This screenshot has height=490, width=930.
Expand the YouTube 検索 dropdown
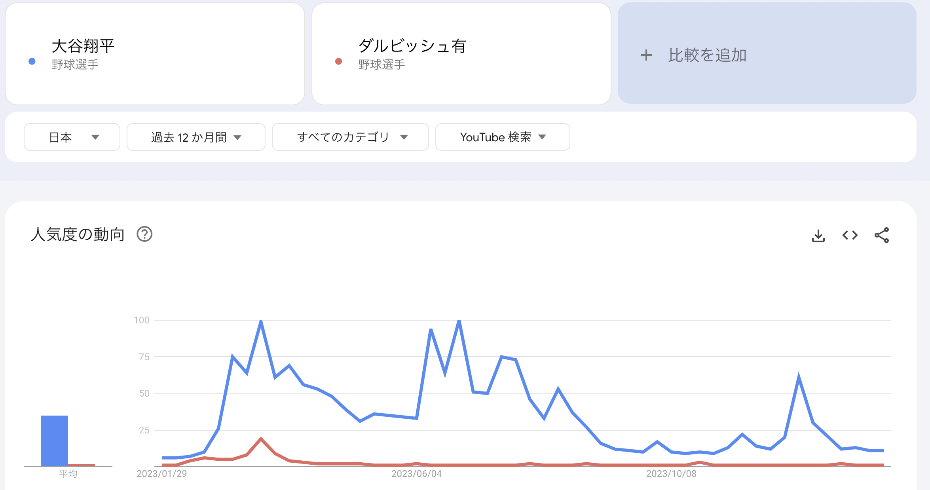click(503, 137)
